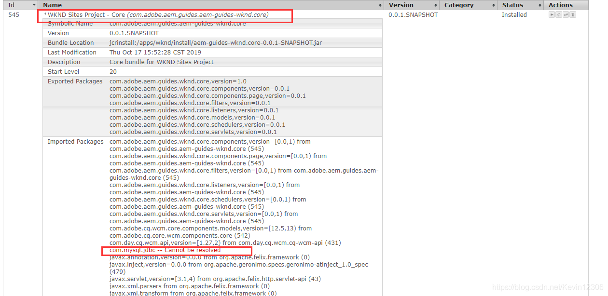Select bundle Id 545 cell
Screen dimensions: 608x296
point(14,15)
